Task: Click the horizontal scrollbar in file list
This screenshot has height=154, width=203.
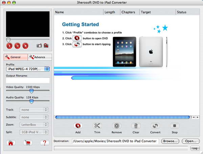Action: click(123, 117)
